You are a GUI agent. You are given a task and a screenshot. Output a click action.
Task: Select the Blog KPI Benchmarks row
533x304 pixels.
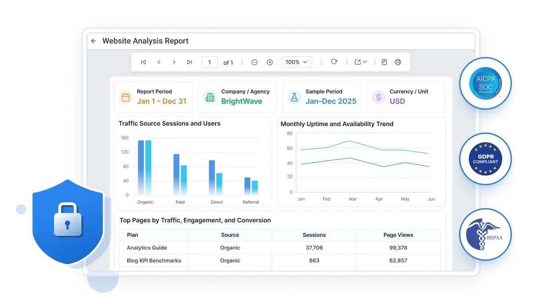[280, 261]
